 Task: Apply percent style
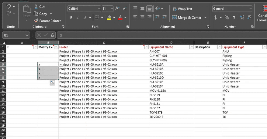(x=227, y=17)
